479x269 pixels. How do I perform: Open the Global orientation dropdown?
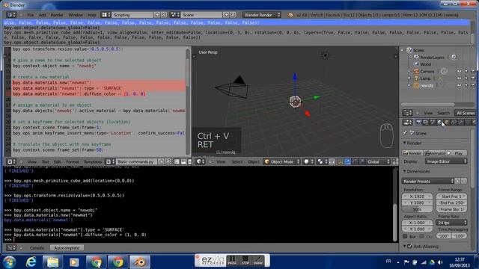coord(379,161)
